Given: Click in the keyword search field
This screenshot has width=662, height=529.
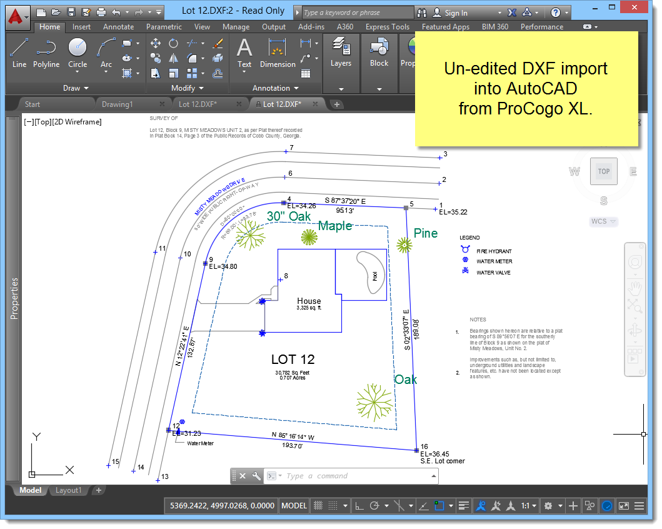Looking at the screenshot, I should 358,13.
